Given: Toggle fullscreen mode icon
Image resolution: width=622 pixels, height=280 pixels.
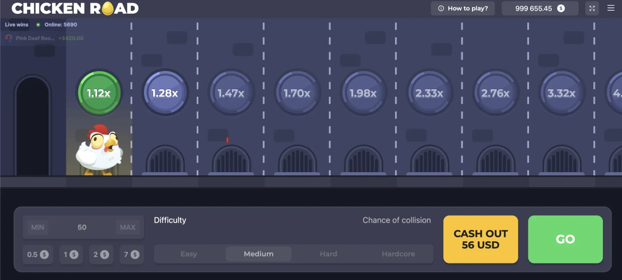Looking at the screenshot, I should (x=592, y=9).
